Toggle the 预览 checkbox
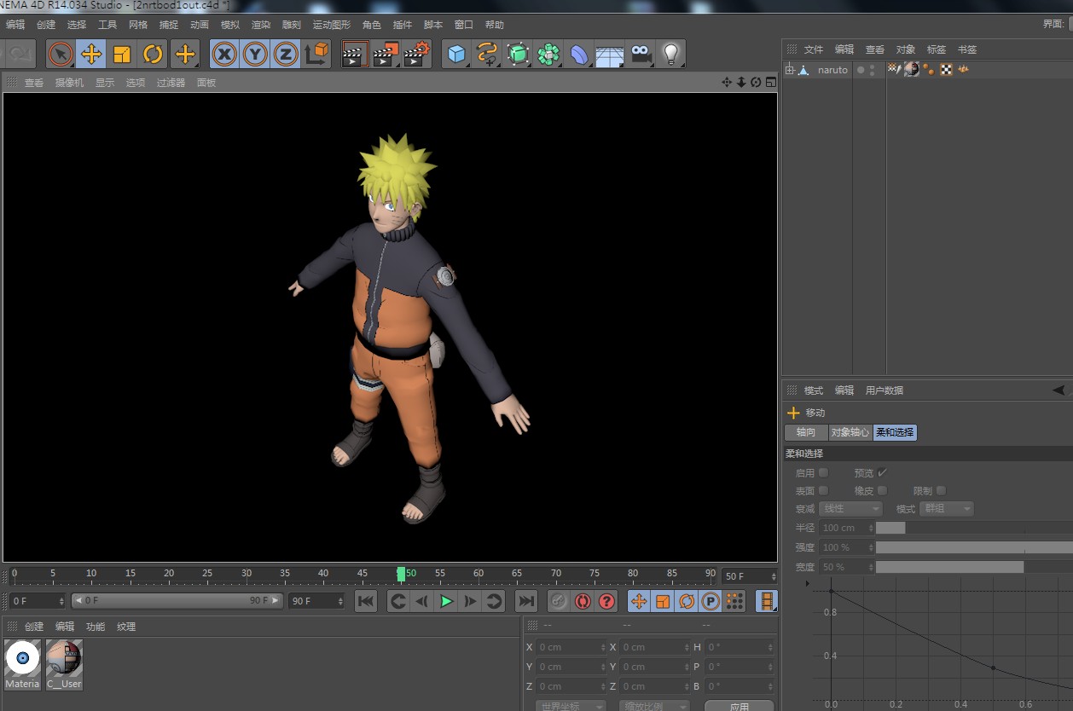Image resolution: width=1073 pixels, height=711 pixels. coord(882,472)
